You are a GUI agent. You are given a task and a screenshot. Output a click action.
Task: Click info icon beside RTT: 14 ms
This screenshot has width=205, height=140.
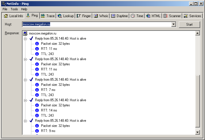37,110
